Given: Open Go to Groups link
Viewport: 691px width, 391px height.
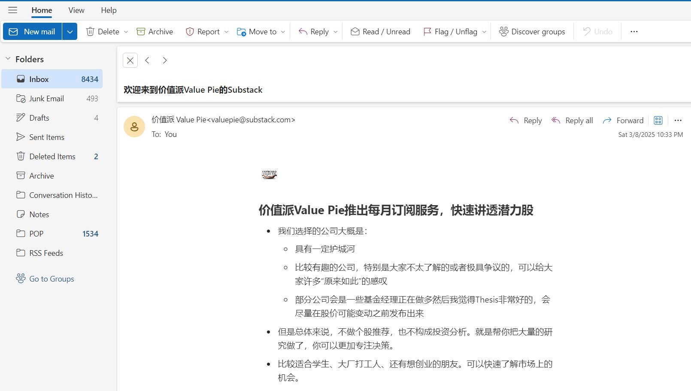Looking at the screenshot, I should pyautogui.click(x=52, y=279).
